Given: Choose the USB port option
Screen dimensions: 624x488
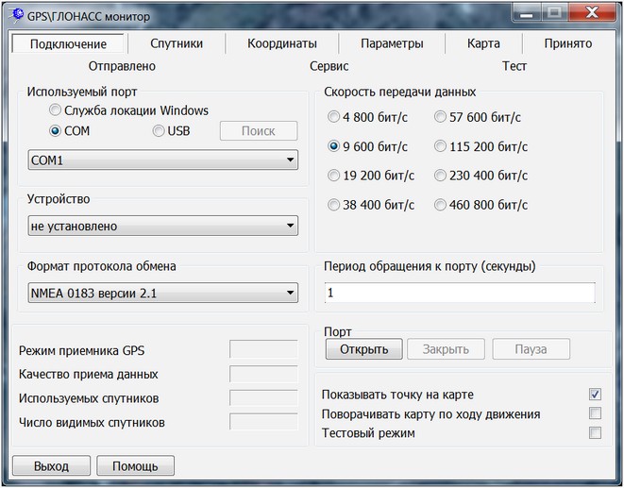Looking at the screenshot, I should [159, 131].
